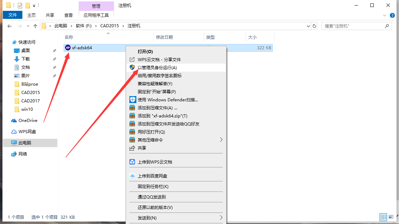Viewport: 399px width, 224px height.
Task: Open 下载 in the sidebar
Action: 26,59
